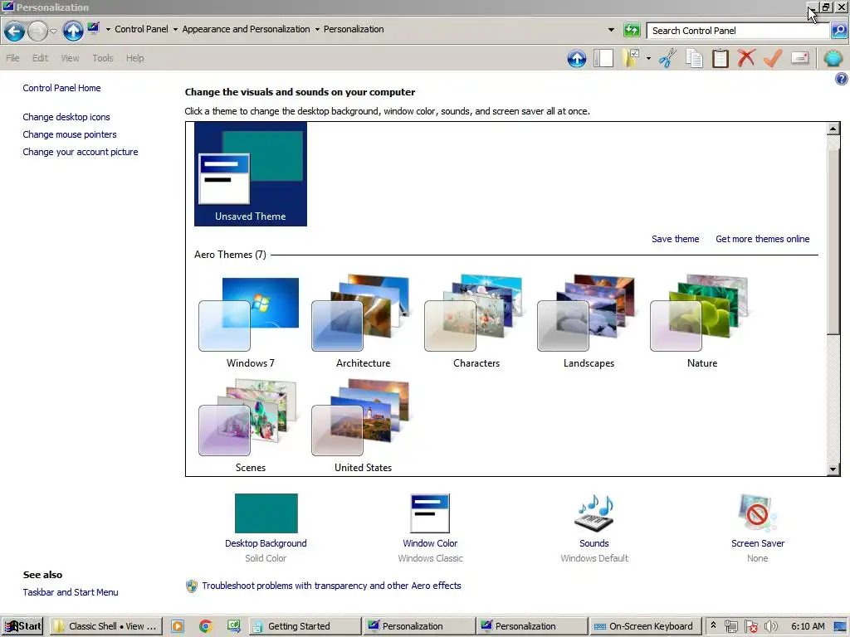Select the Nature theme

click(x=701, y=323)
